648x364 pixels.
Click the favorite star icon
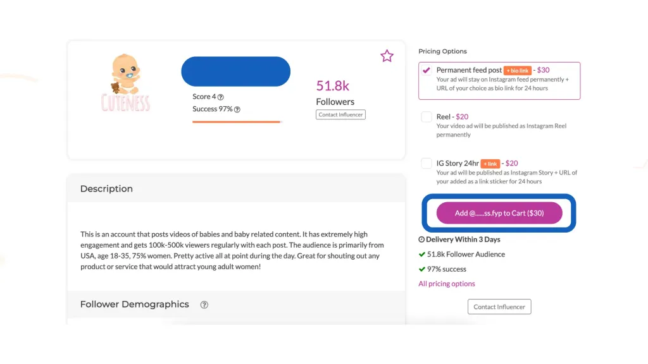[x=387, y=56]
